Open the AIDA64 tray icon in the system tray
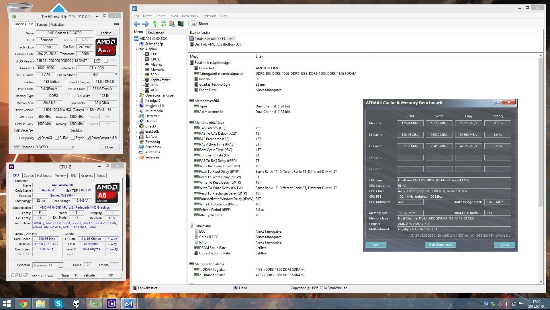The height and width of the screenshot is (310, 550). (x=486, y=304)
